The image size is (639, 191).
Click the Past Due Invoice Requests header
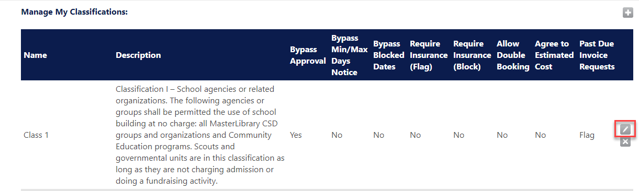tap(597, 55)
